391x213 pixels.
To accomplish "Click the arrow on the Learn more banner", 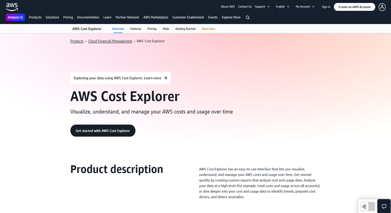I will click(x=166, y=78).
